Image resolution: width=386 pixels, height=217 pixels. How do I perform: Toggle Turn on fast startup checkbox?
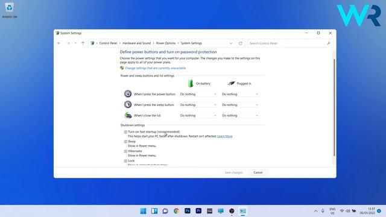coord(125,132)
